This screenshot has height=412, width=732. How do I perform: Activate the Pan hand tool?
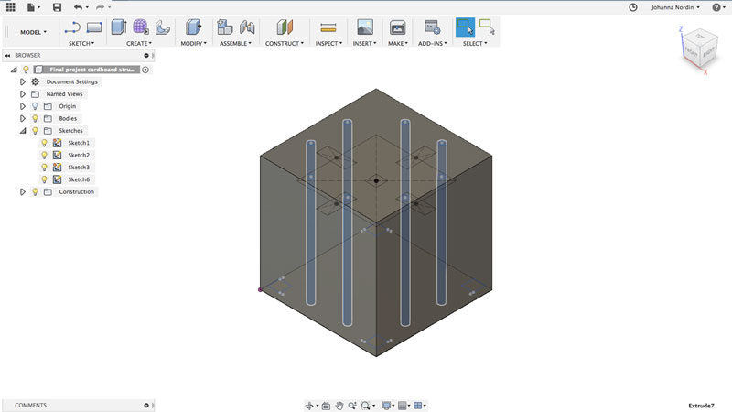pos(339,406)
